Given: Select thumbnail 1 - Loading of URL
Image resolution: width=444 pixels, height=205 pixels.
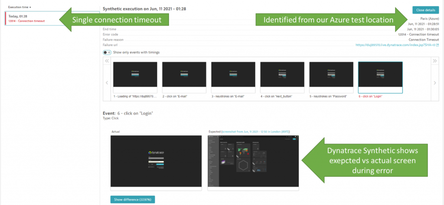Looking at the screenshot, I should click(135, 78).
